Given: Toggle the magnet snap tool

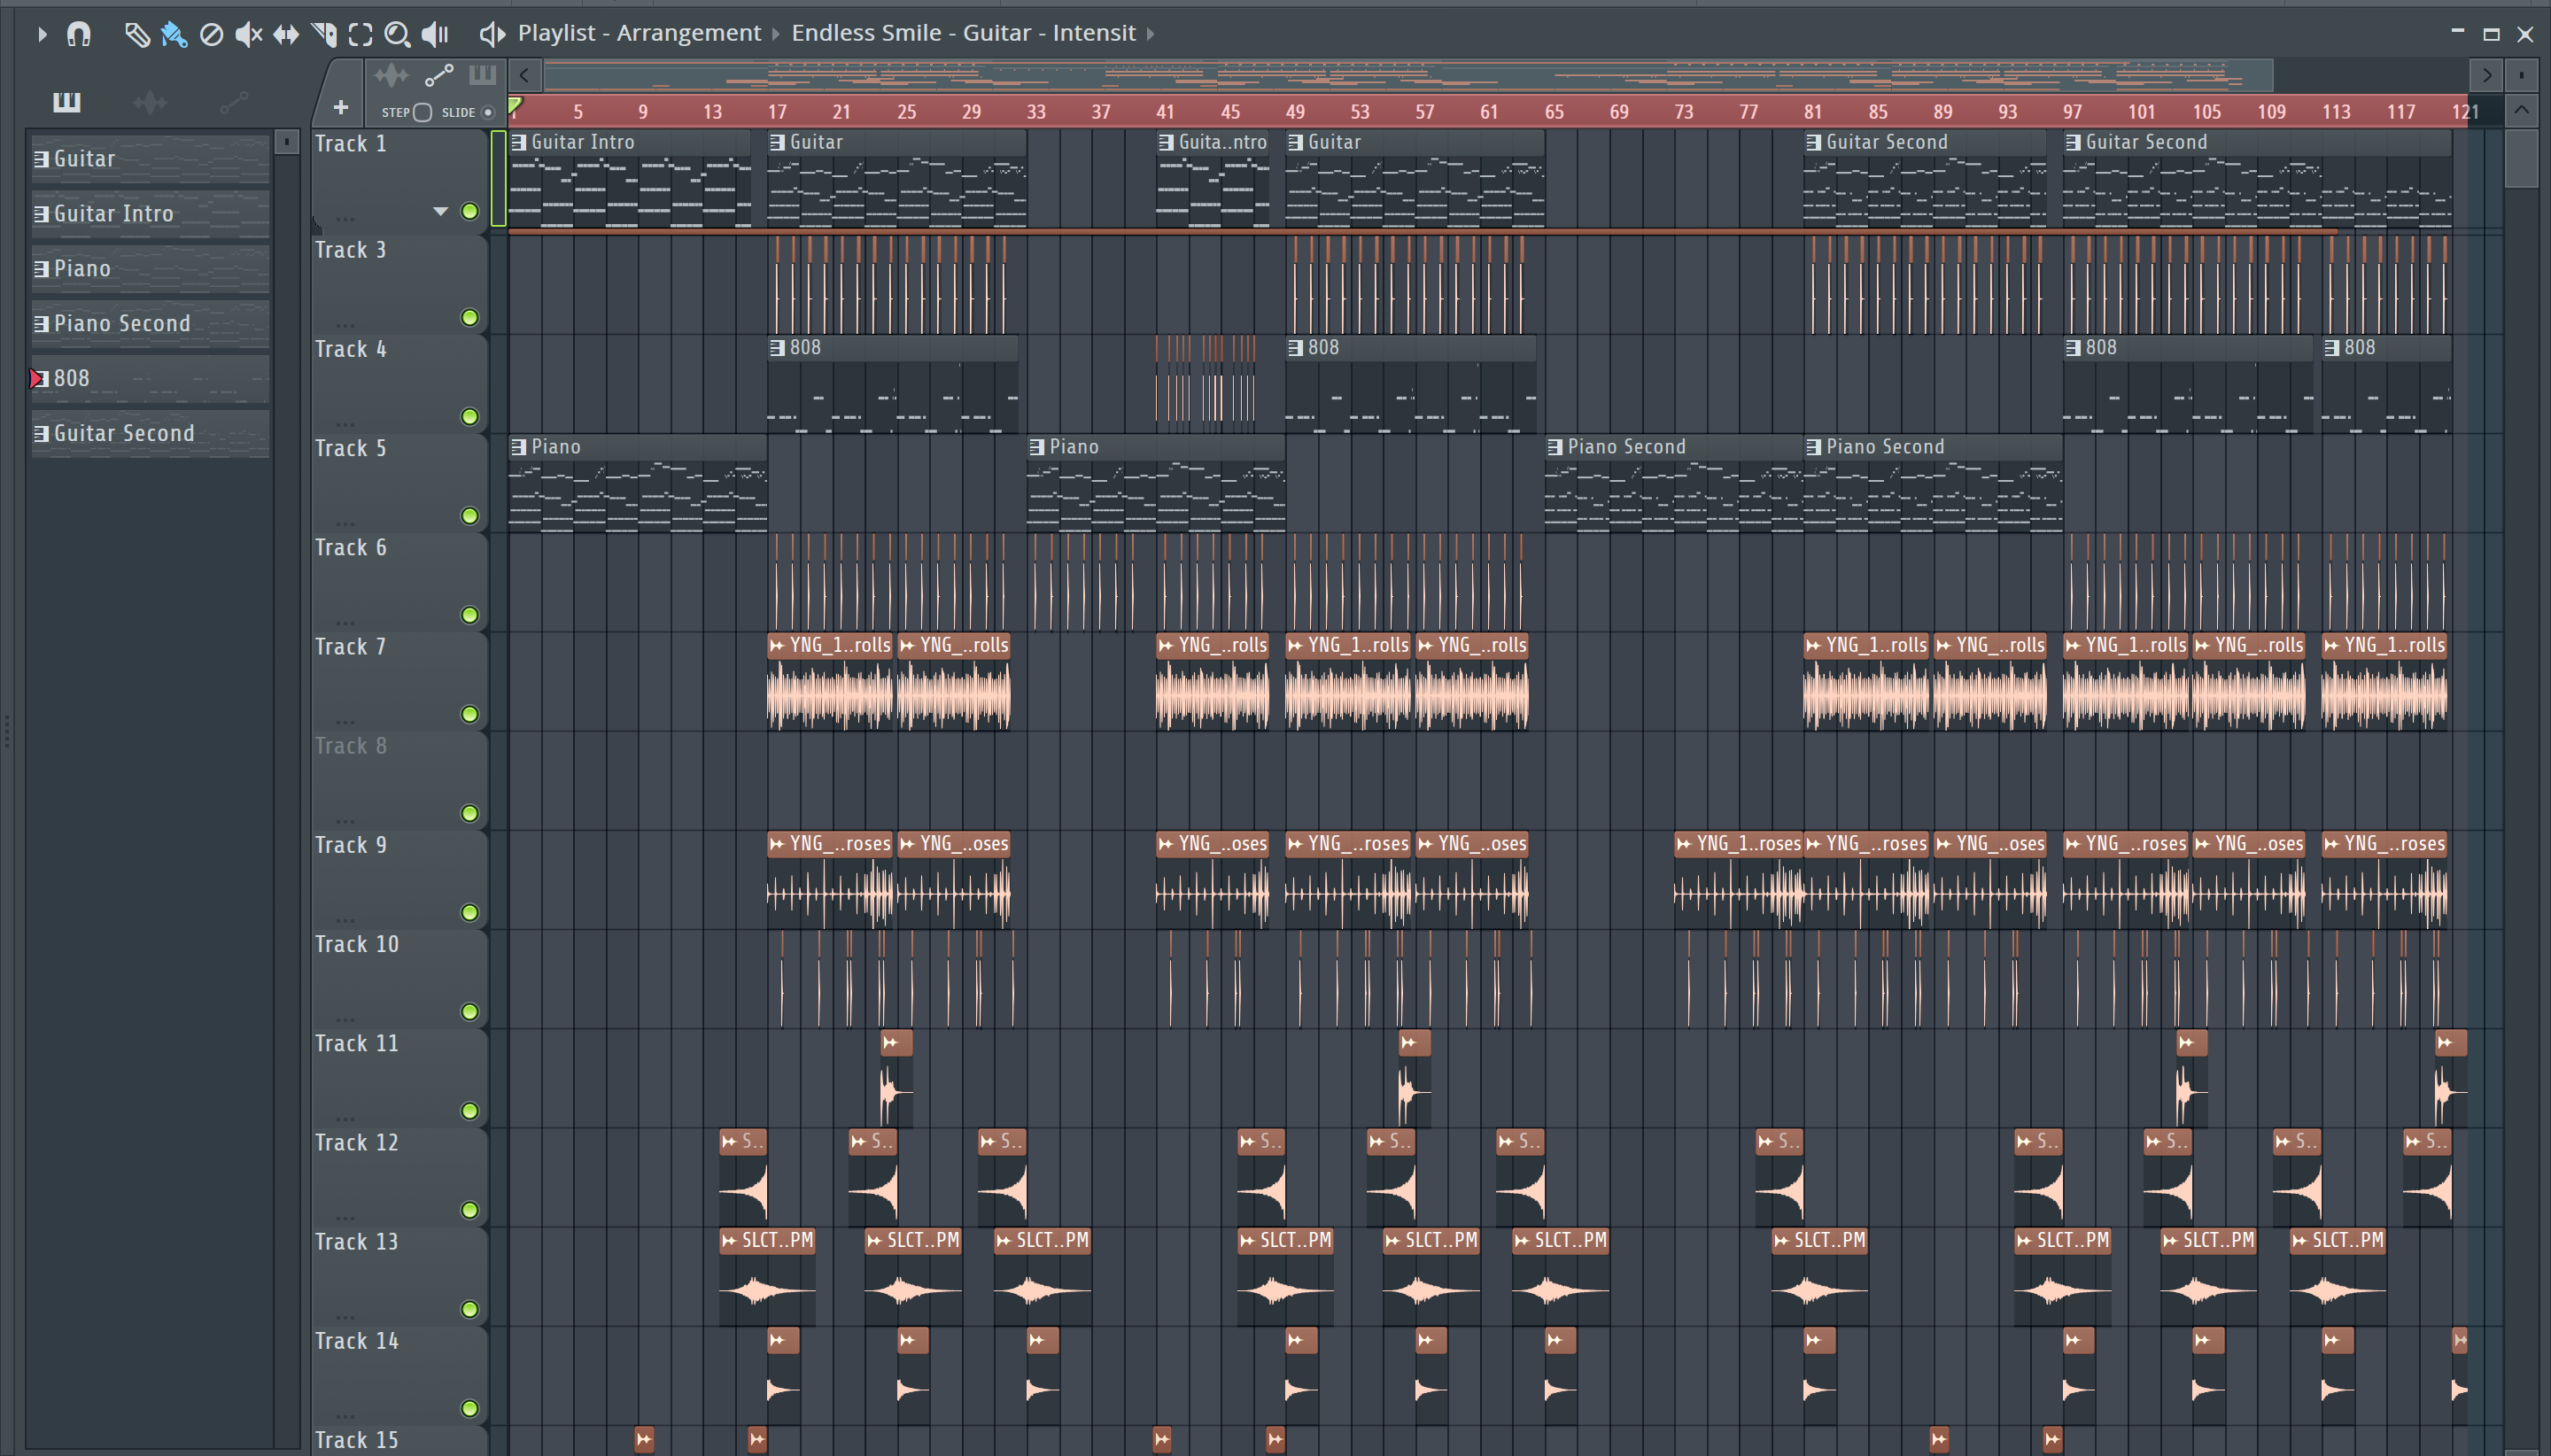Looking at the screenshot, I should (78, 34).
